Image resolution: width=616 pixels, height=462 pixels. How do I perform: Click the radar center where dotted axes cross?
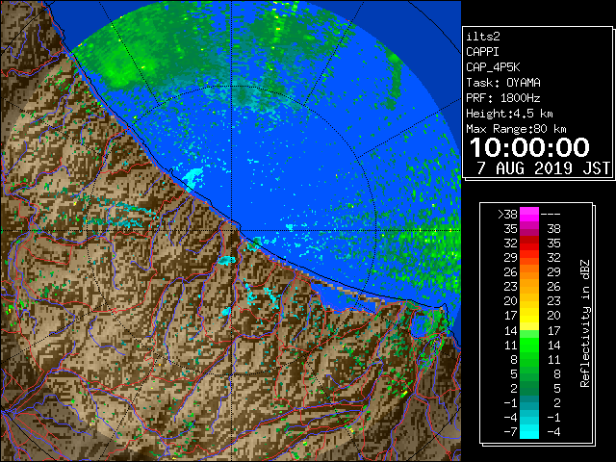tap(231, 231)
